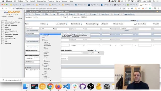This screenshot has width=161, height=91.
Task: Open Datatype INT dropdown in bolche_id row
Action: pyautogui.click(x=48, y=29)
